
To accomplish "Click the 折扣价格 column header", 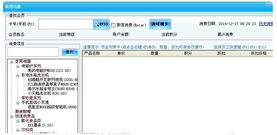I will pyautogui.click(x=261, y=53).
